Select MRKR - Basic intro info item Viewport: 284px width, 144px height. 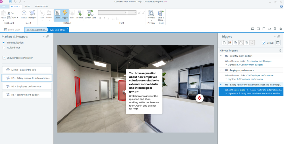tap(27, 70)
